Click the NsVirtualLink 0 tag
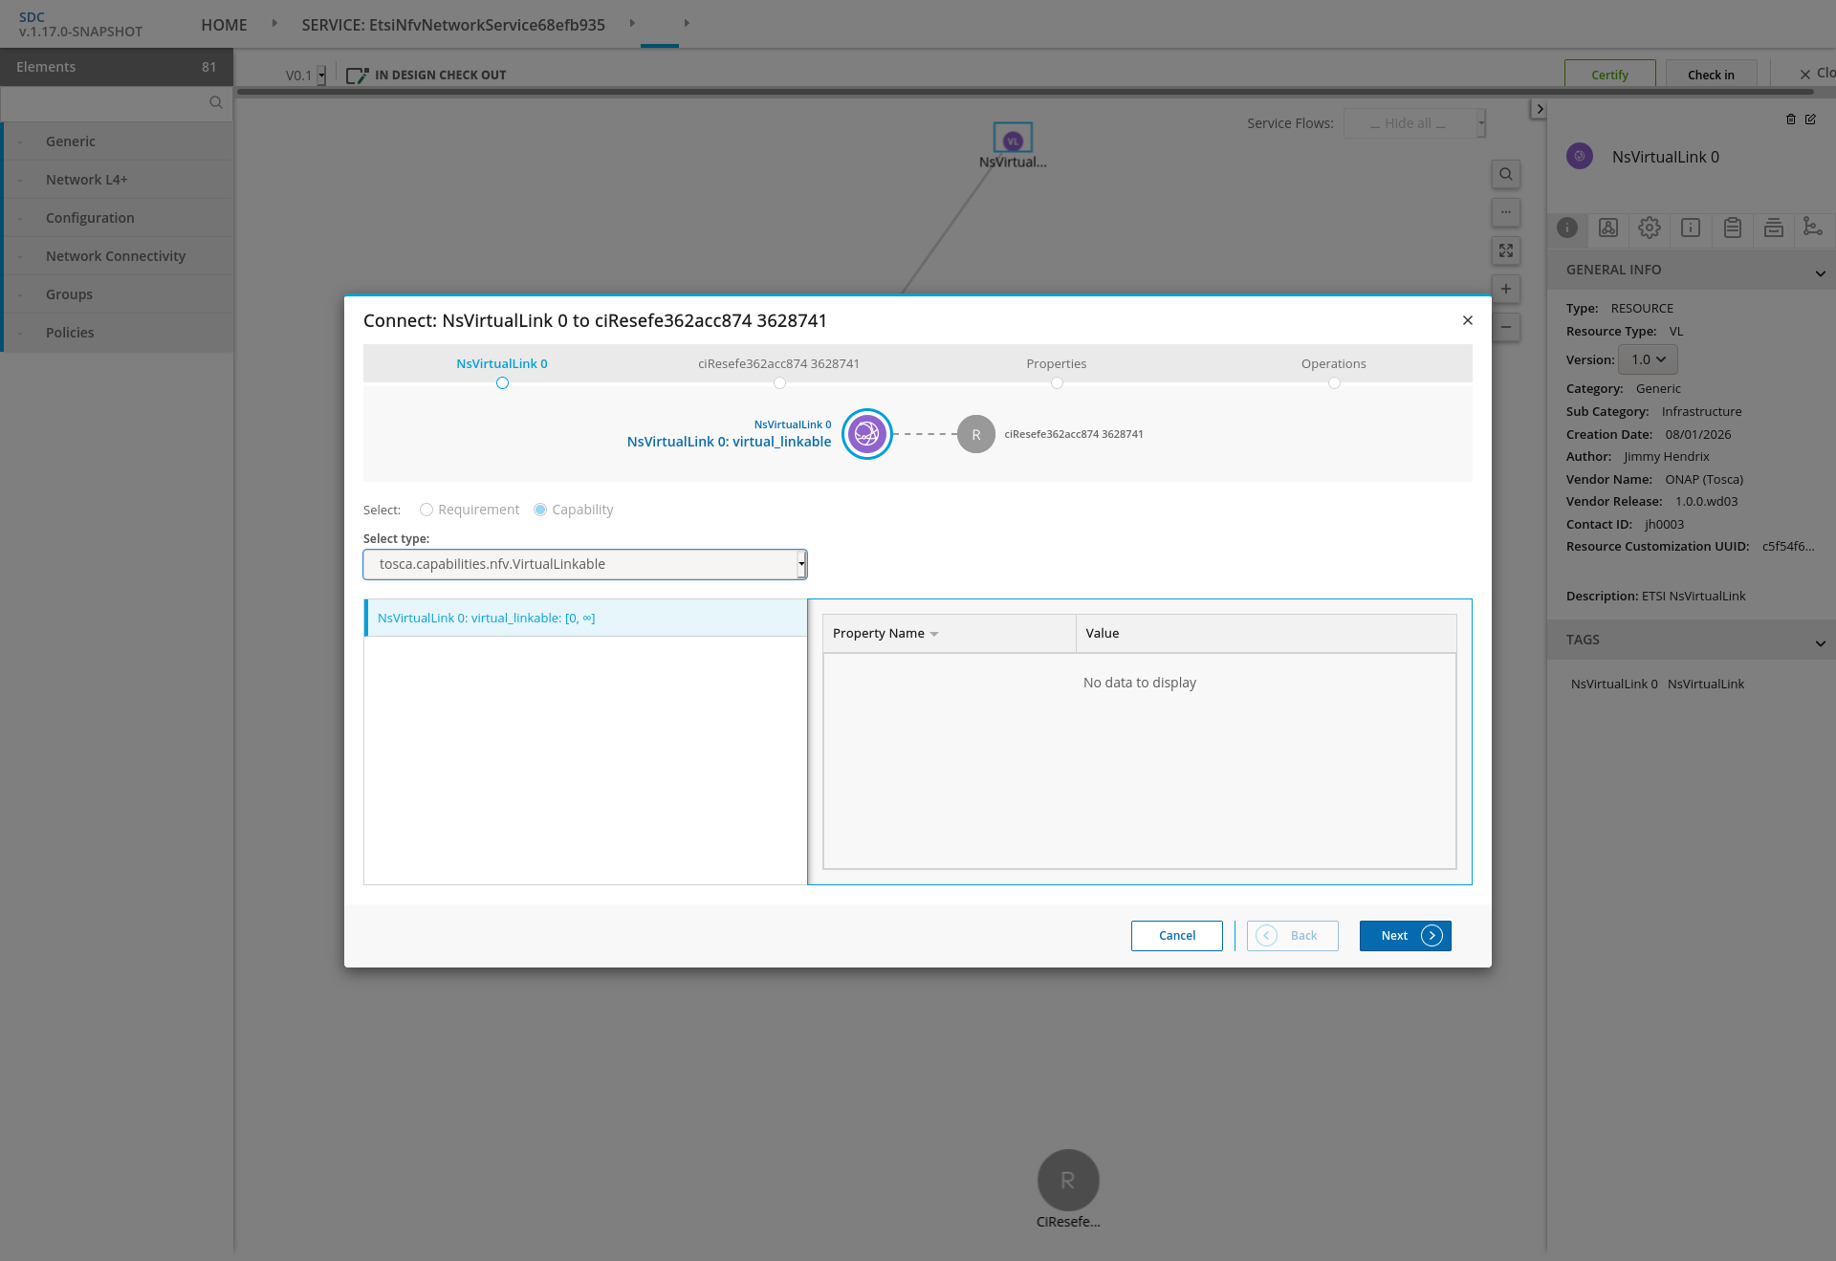Screen dimensions: 1836x1261 (1614, 685)
